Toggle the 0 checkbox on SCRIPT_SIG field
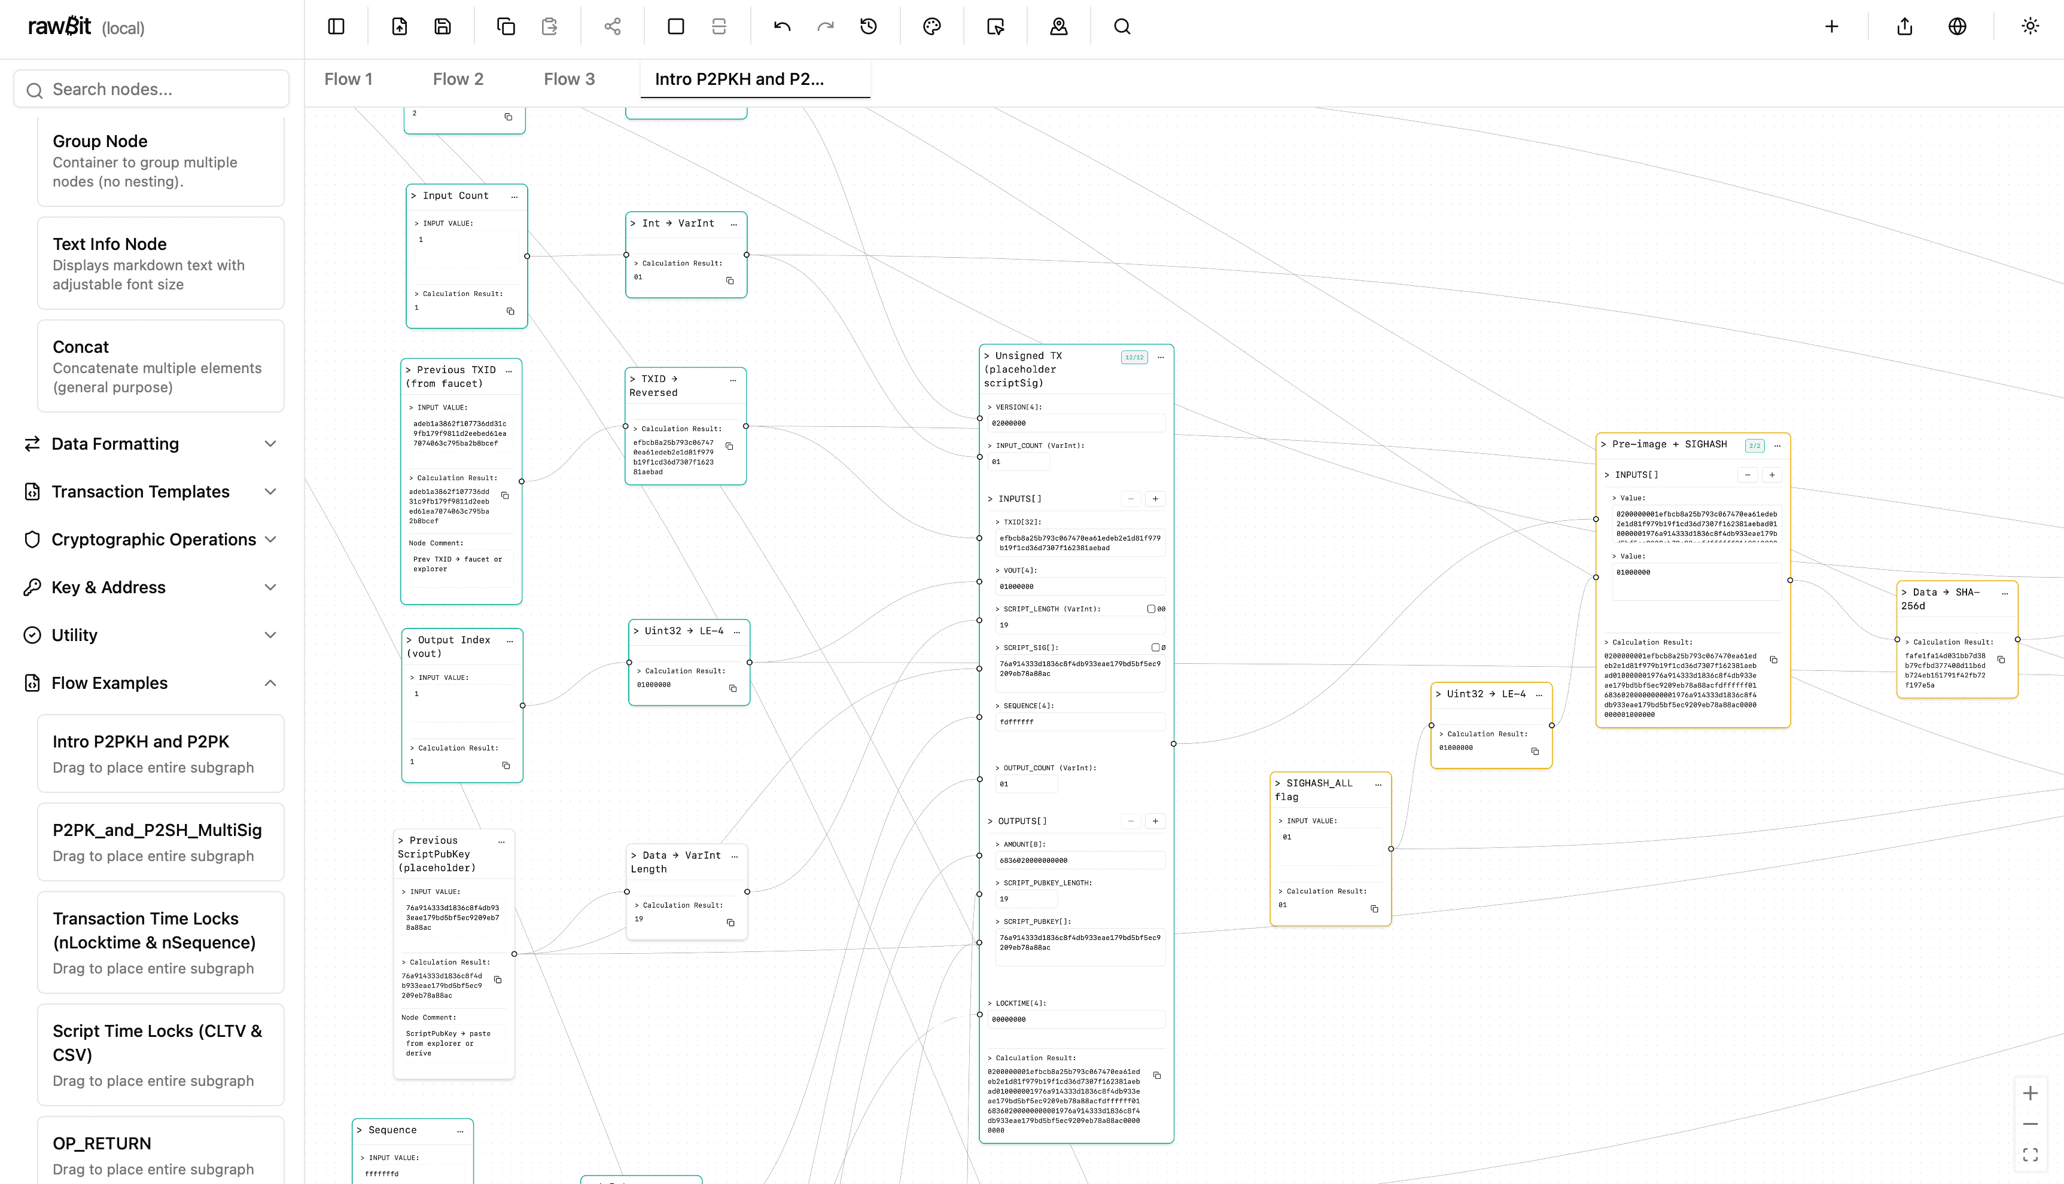This screenshot has height=1184, width=2064. tap(1157, 647)
